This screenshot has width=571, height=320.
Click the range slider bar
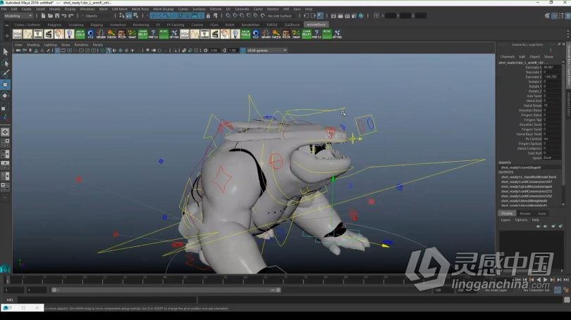click(166, 290)
